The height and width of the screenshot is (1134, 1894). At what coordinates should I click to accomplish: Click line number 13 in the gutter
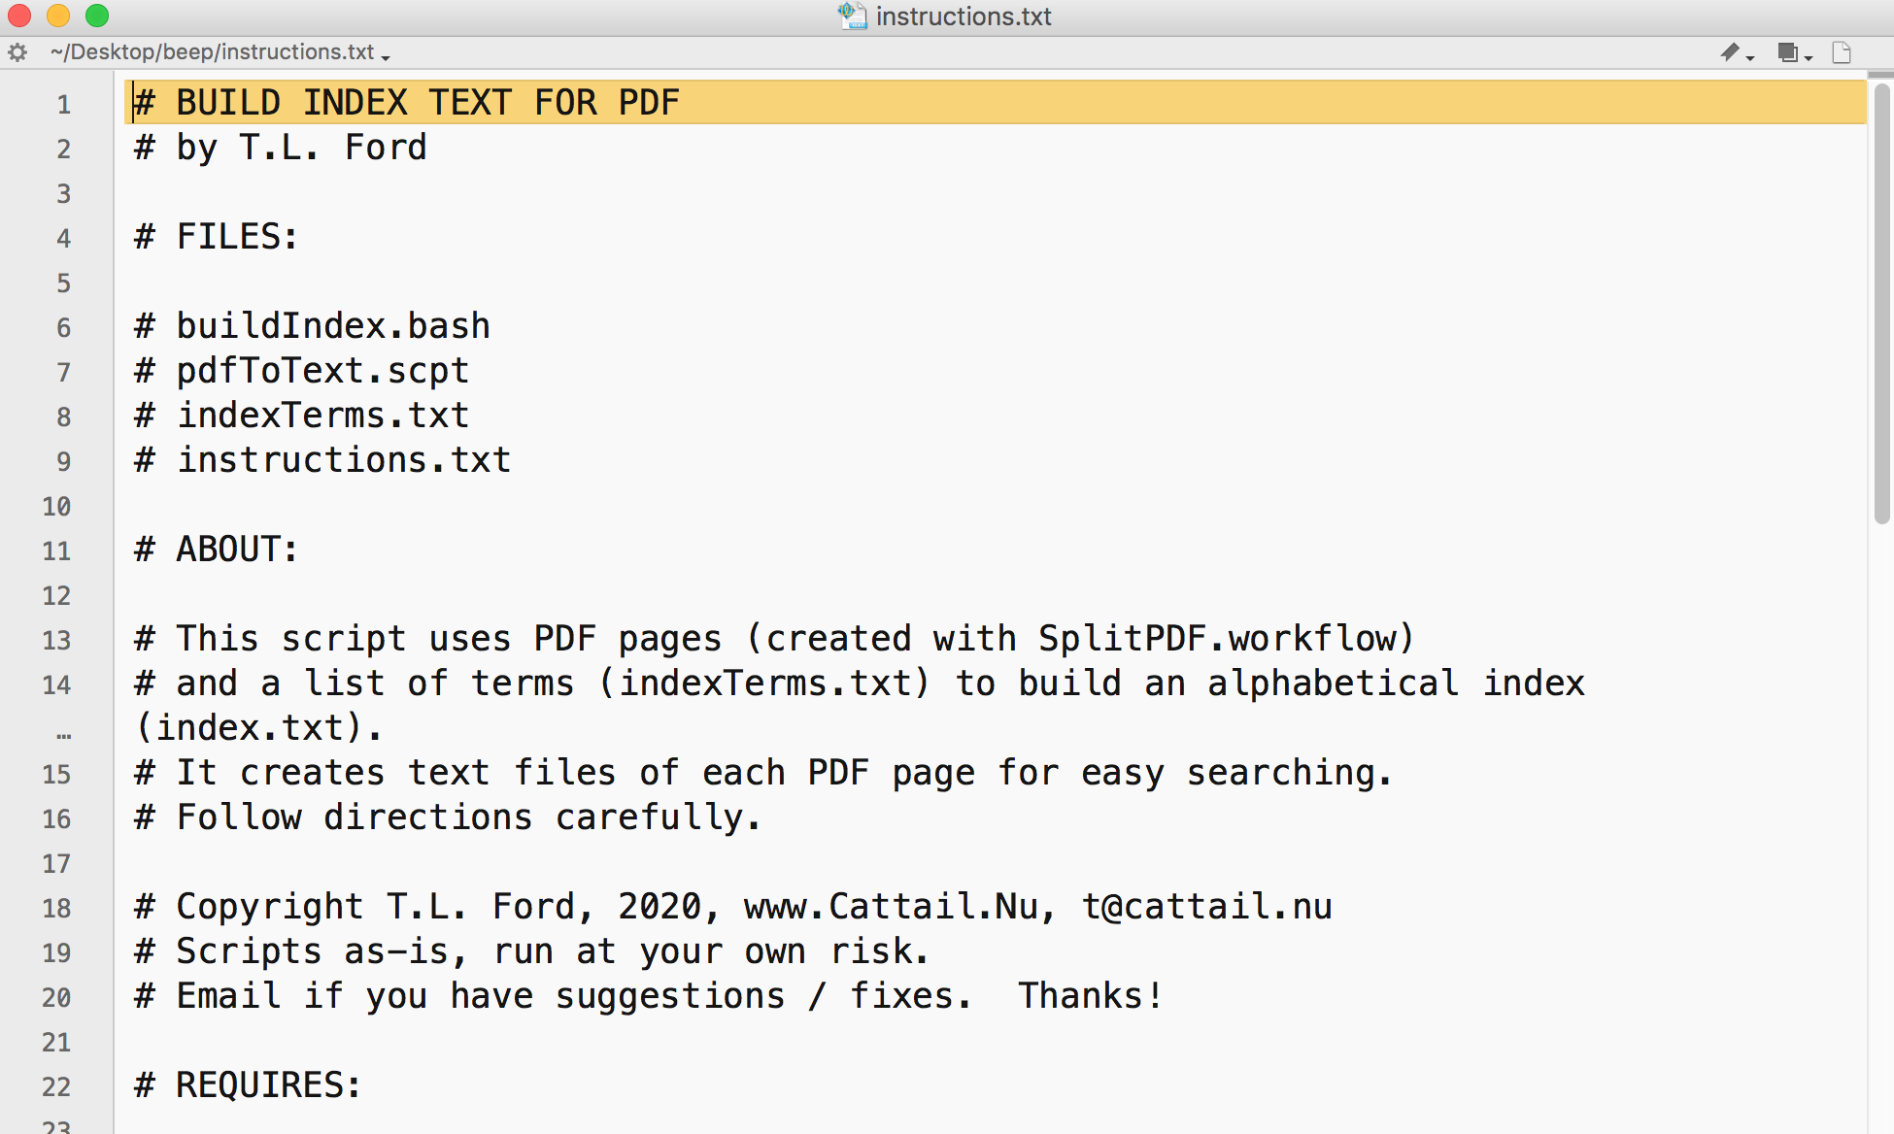click(x=56, y=641)
